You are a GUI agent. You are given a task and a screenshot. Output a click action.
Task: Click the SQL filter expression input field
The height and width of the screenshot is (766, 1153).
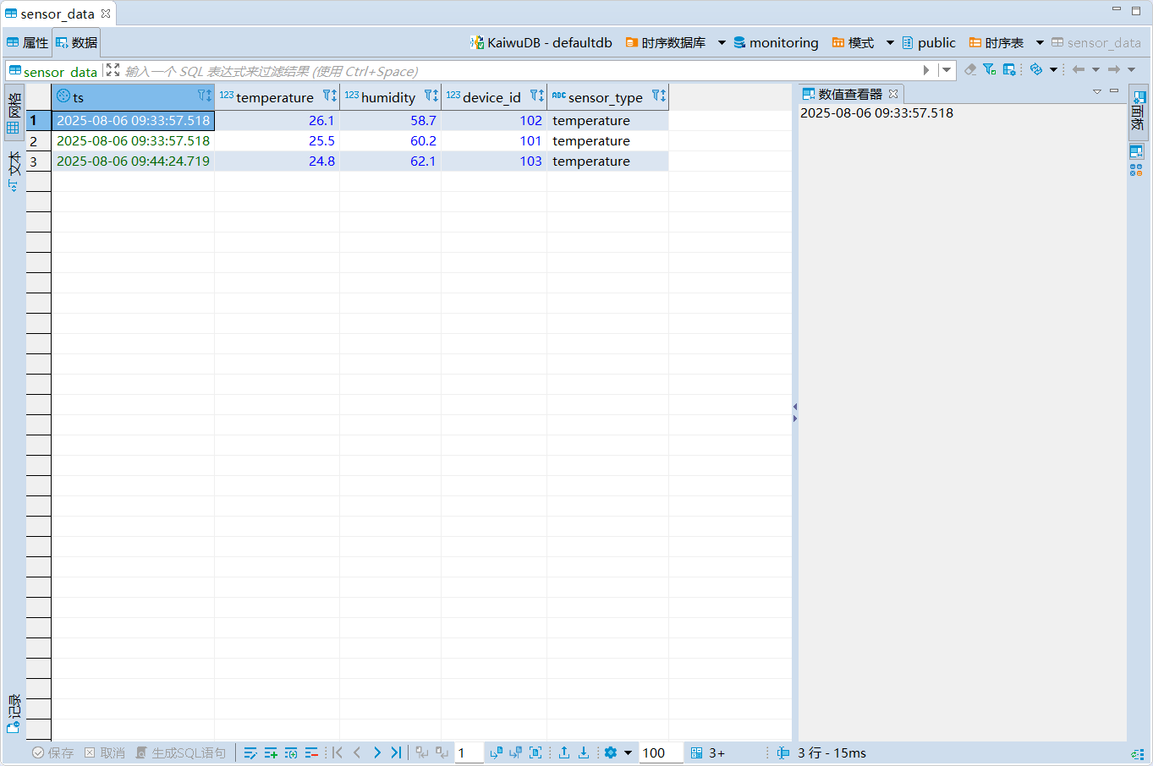(x=508, y=71)
